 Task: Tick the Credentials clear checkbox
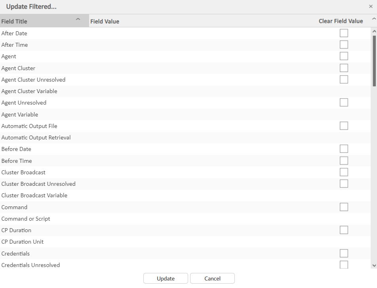[344, 254]
